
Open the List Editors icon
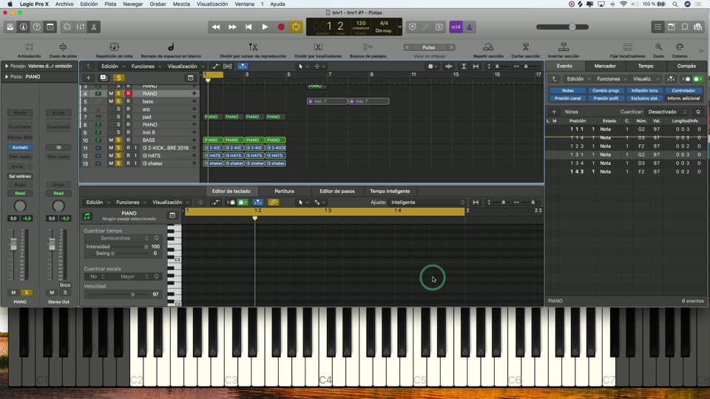[658, 27]
